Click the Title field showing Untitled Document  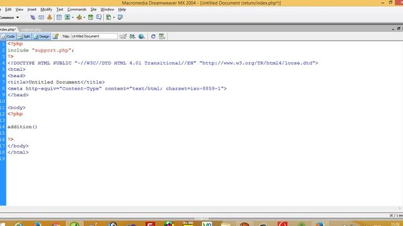(x=94, y=36)
